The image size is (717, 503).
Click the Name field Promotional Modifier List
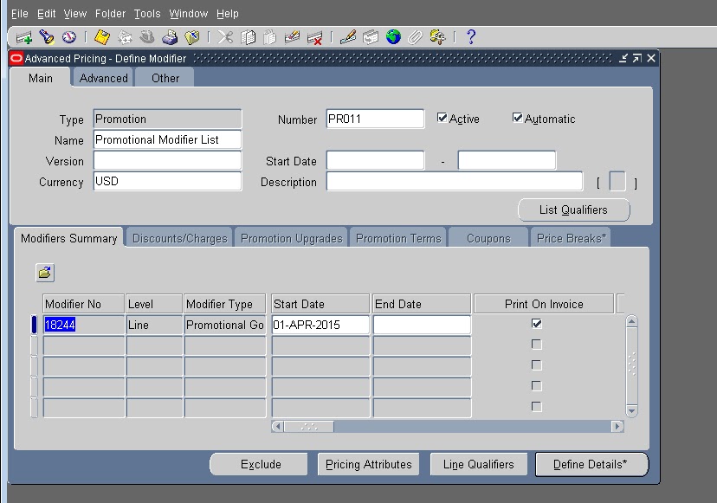167,139
